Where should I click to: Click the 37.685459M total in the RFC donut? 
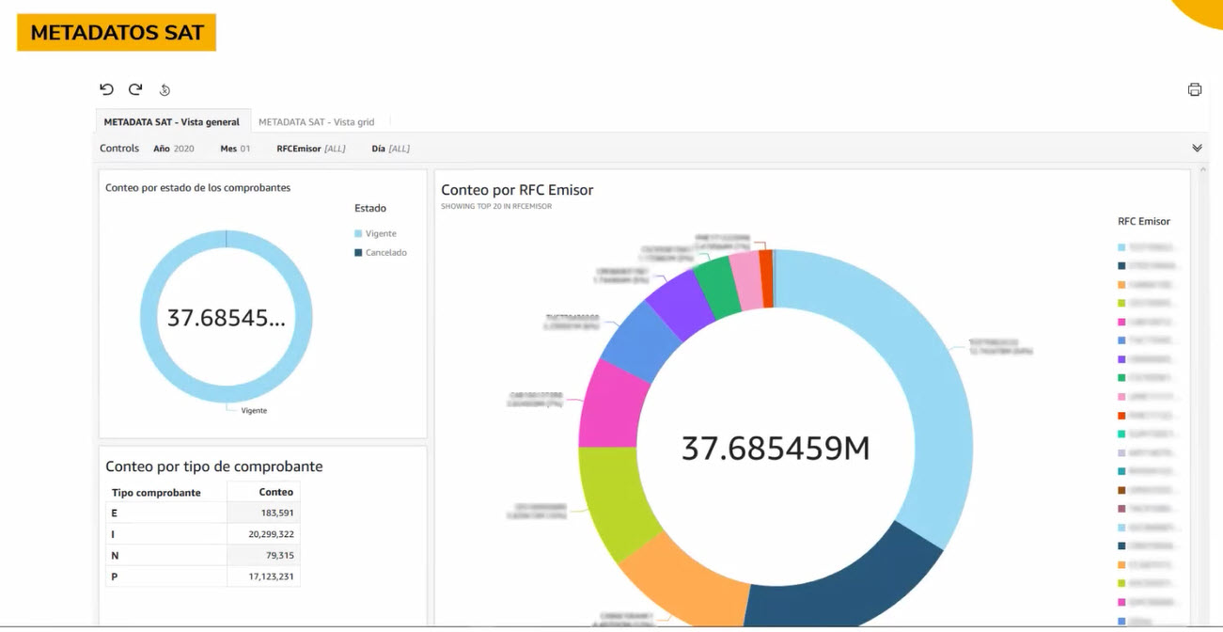coord(776,449)
